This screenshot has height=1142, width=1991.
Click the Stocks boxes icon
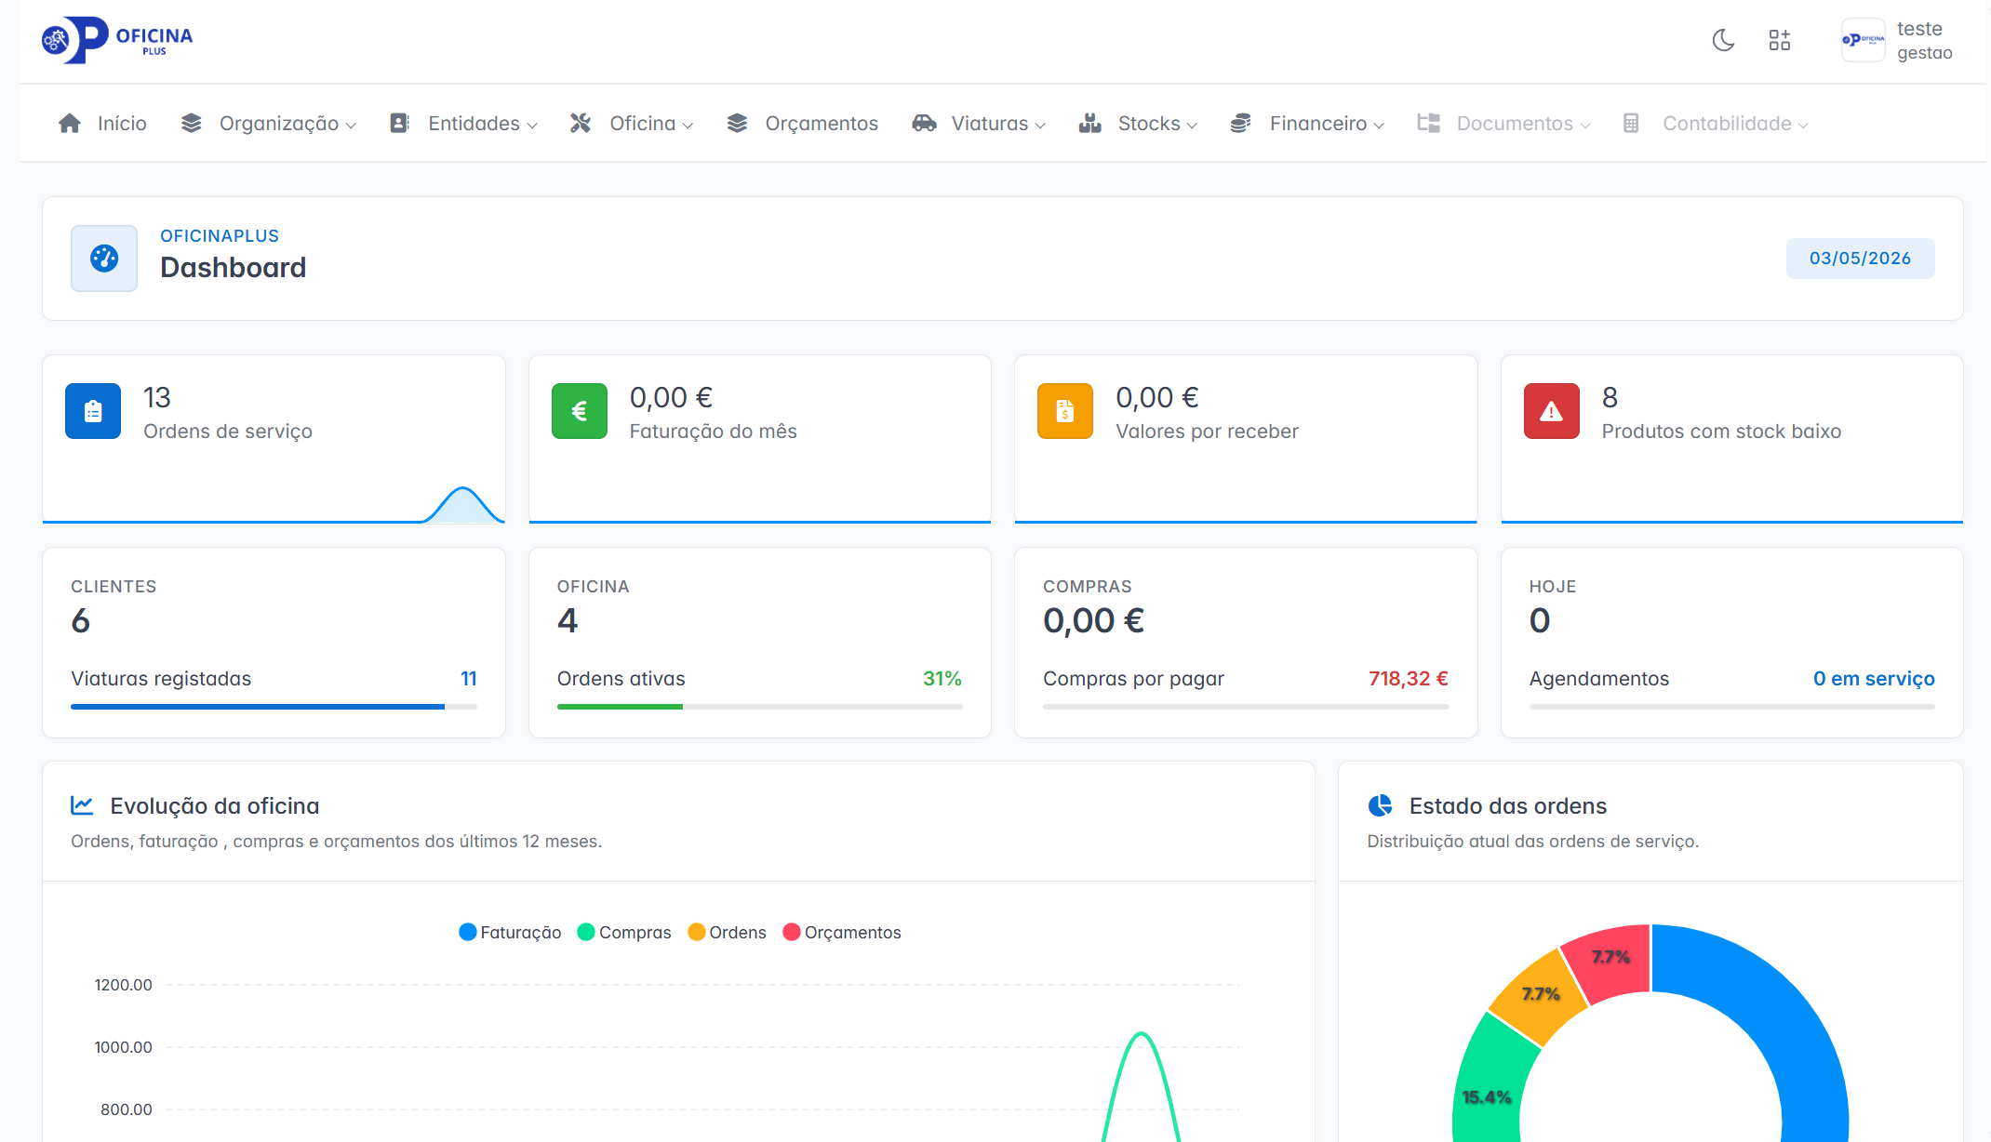coord(1089,124)
